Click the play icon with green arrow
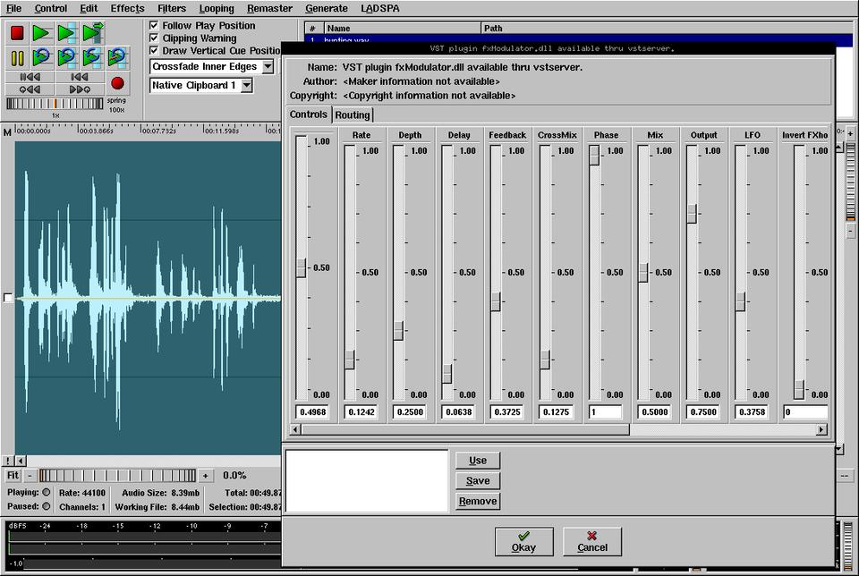The width and height of the screenshot is (859, 576). point(92,34)
